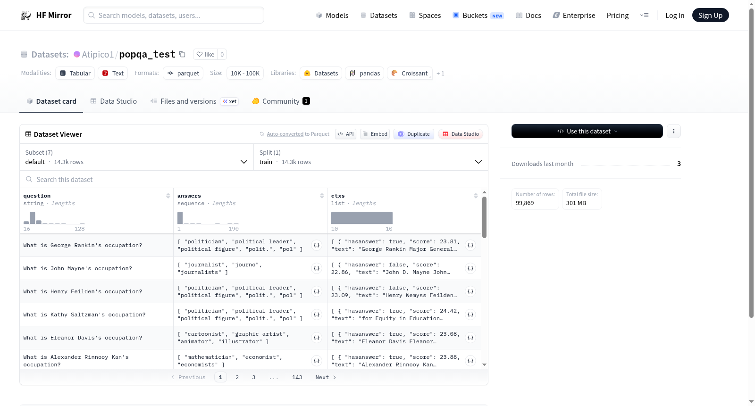This screenshot has height=406, width=755.
Task: Click the like heart button
Action: tap(205, 54)
